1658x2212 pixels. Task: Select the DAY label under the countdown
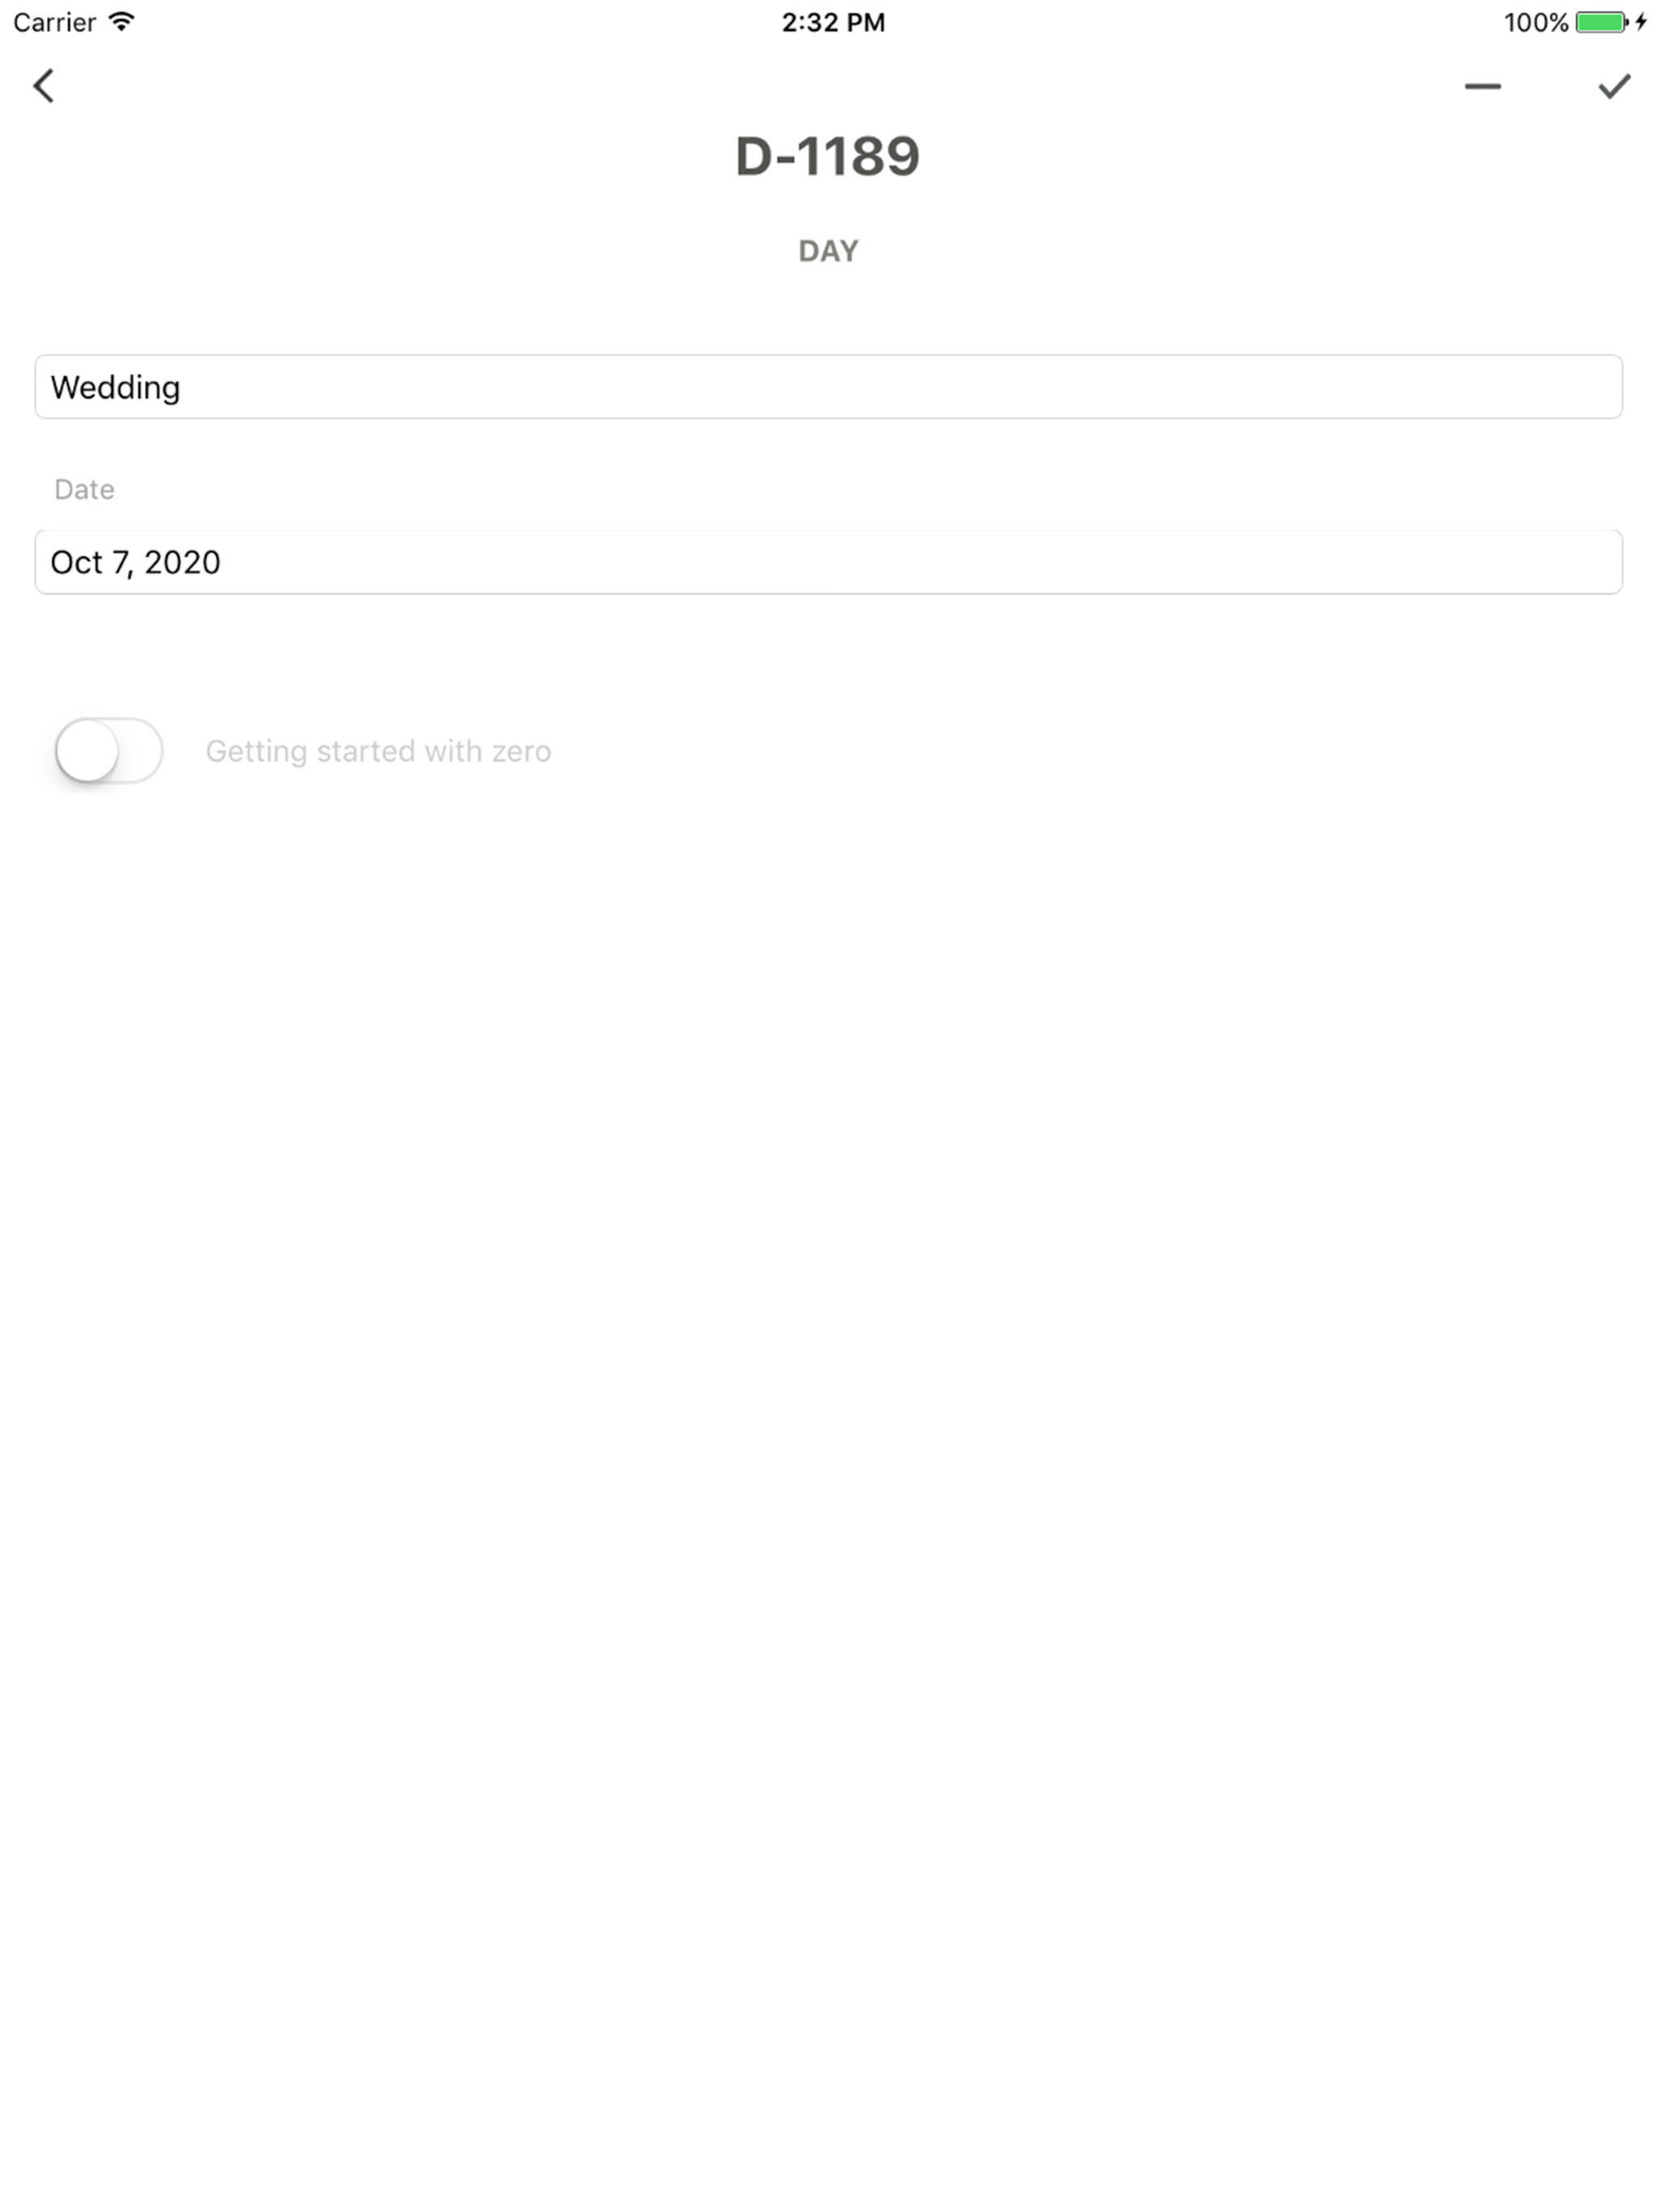click(828, 250)
